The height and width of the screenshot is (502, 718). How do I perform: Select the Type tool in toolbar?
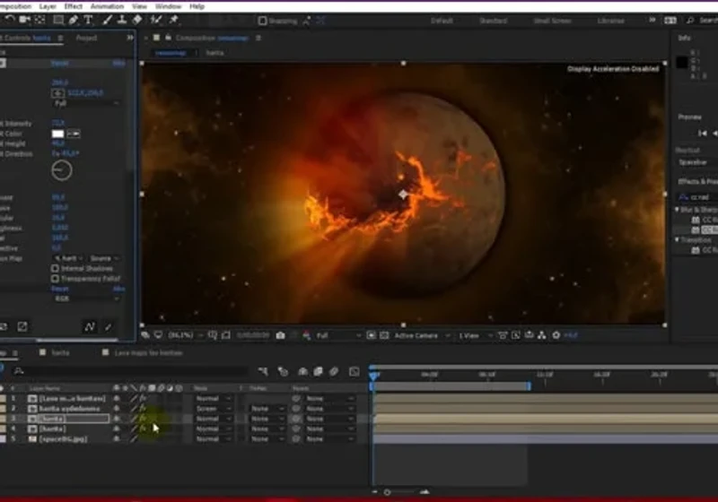[88, 20]
